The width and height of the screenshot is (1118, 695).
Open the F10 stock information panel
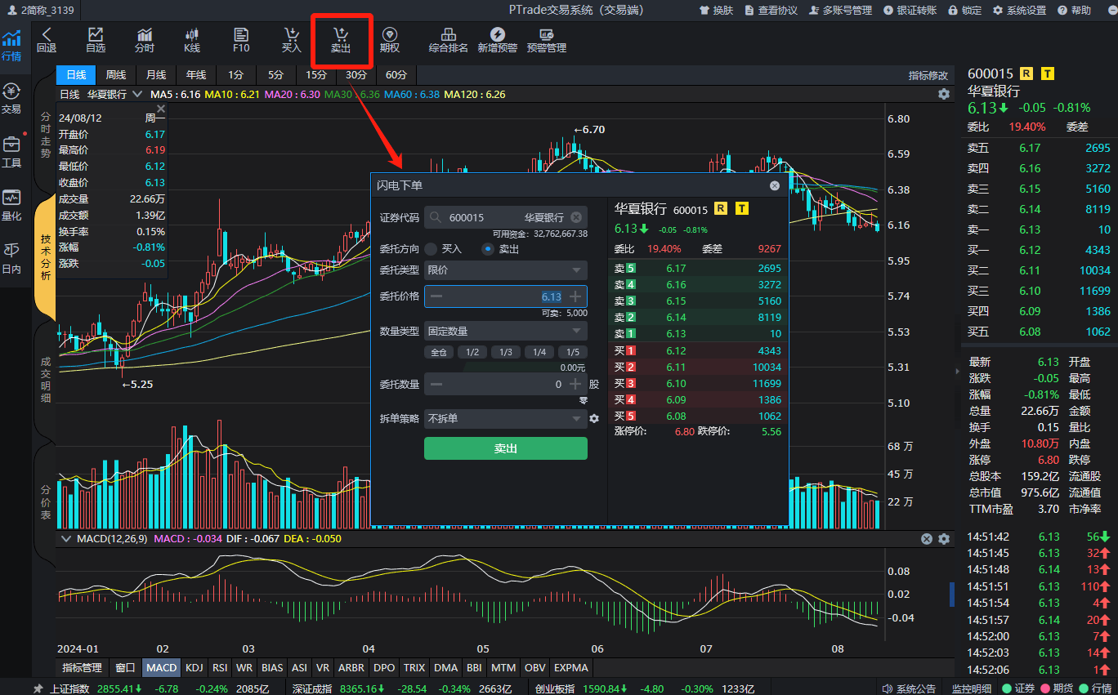239,39
